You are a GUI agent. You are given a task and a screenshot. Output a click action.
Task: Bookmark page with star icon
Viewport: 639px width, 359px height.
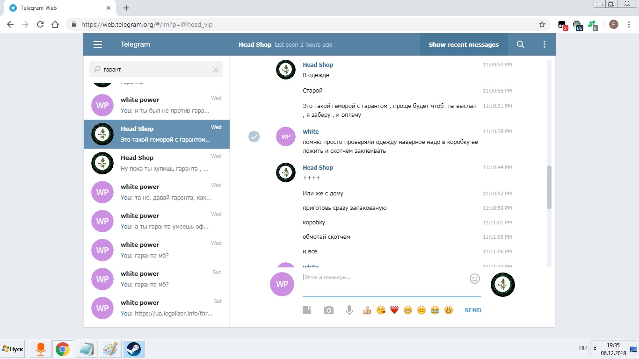542,24
